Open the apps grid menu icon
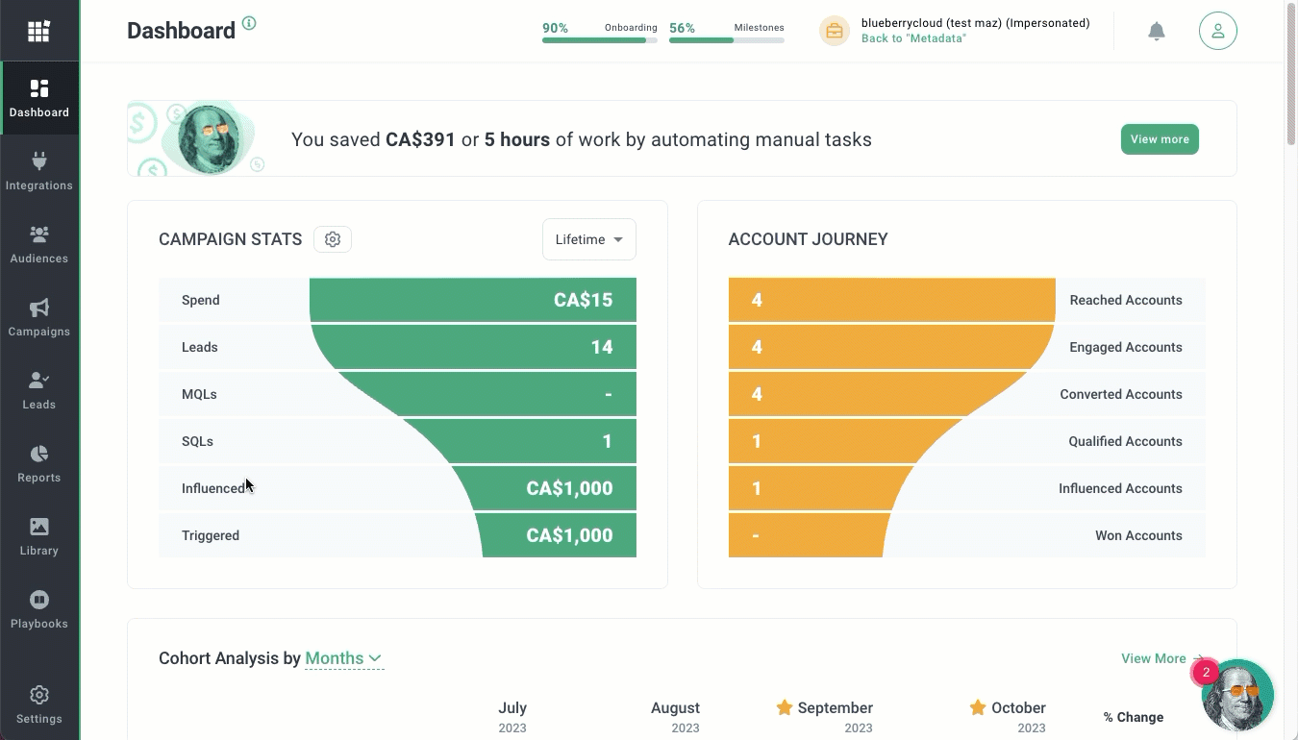 (x=38, y=32)
